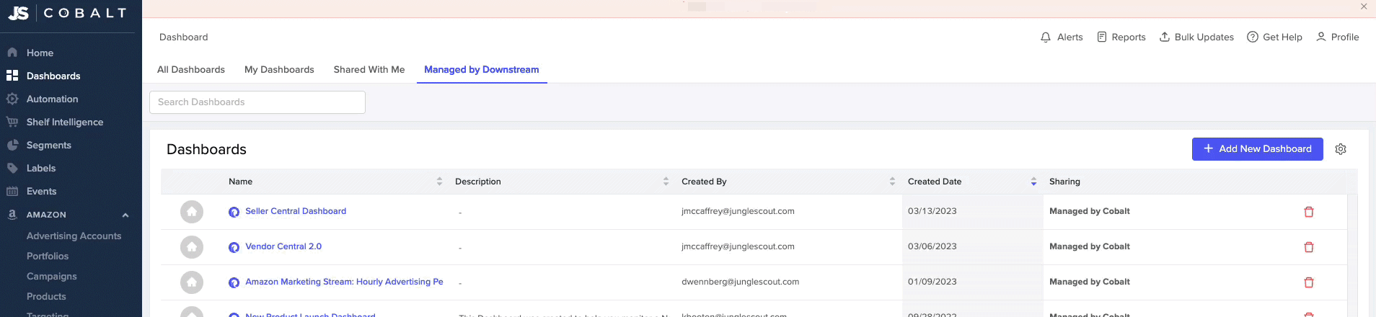Sort table by Description column
This screenshot has width=1376, height=317.
[x=666, y=182]
